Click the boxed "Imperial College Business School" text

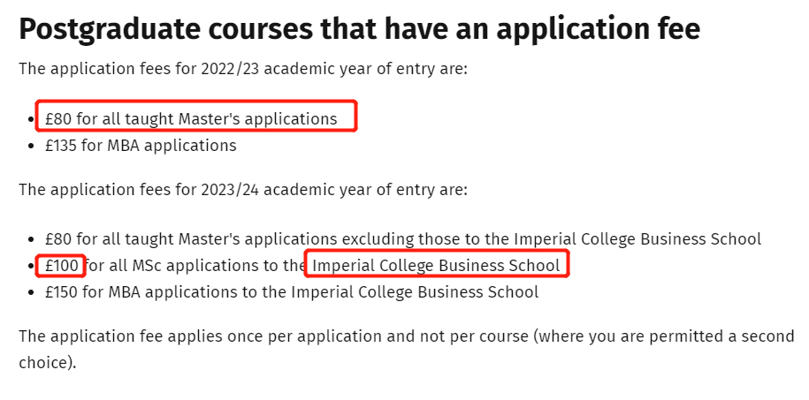(437, 266)
